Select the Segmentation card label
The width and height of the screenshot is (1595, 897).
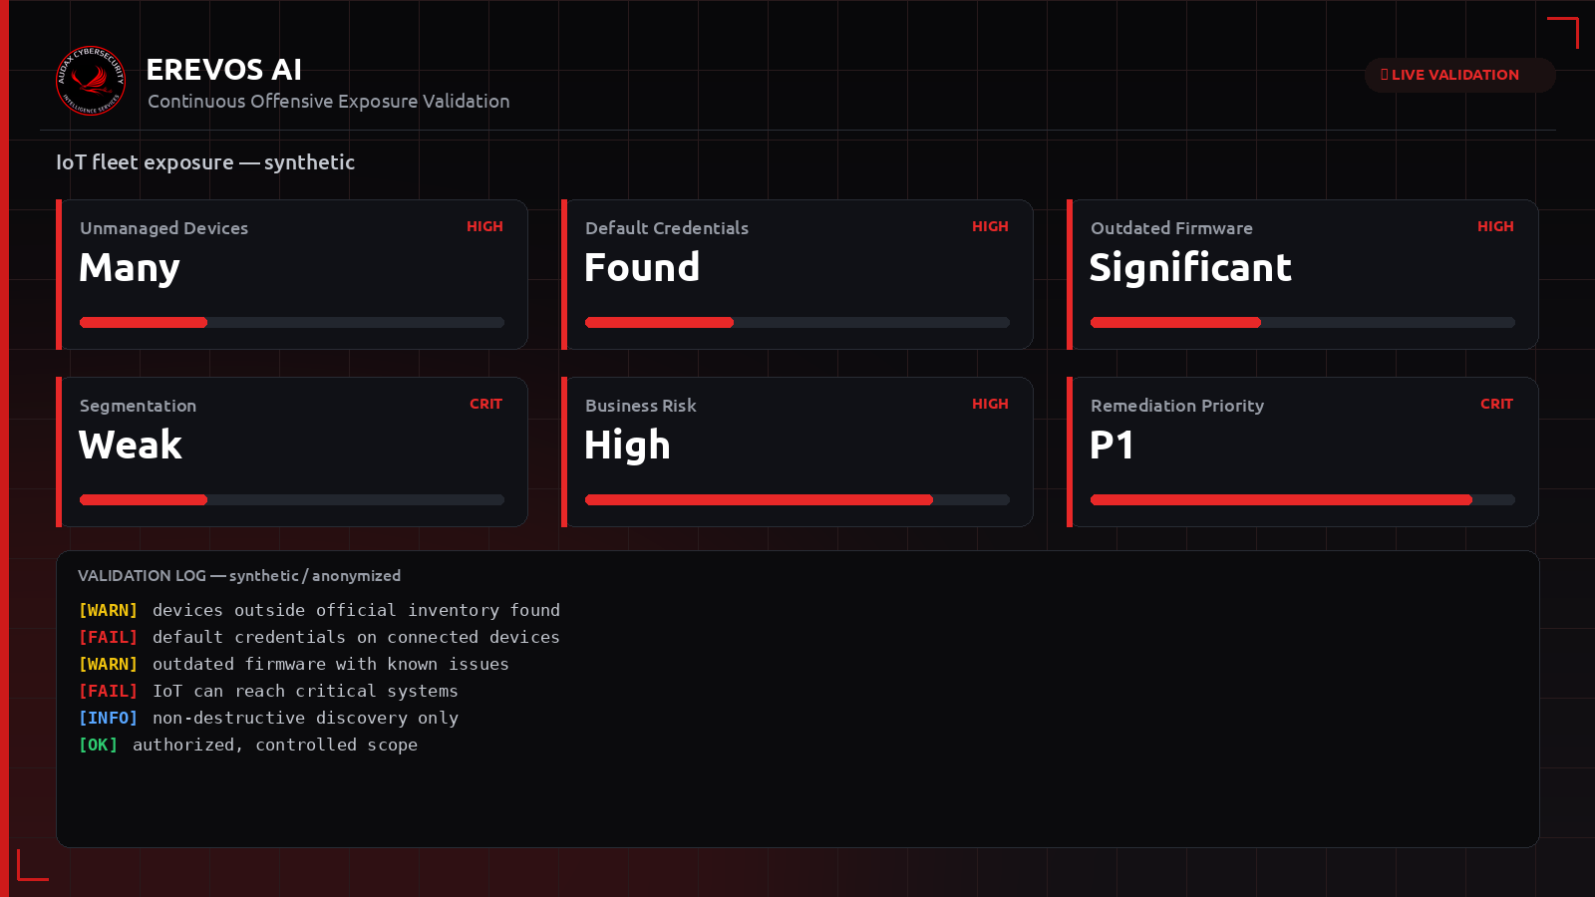point(138,406)
